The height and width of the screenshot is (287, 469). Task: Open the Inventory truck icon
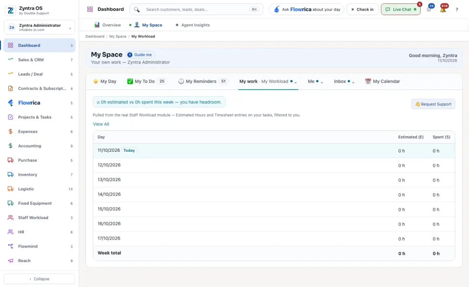click(x=10, y=174)
